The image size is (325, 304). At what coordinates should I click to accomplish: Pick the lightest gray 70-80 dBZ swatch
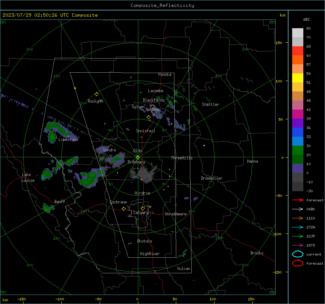pos(298,33)
